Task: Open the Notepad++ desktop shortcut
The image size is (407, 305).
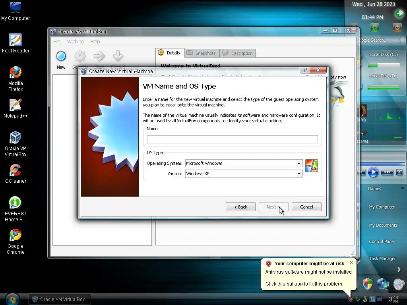Action: 16,108
